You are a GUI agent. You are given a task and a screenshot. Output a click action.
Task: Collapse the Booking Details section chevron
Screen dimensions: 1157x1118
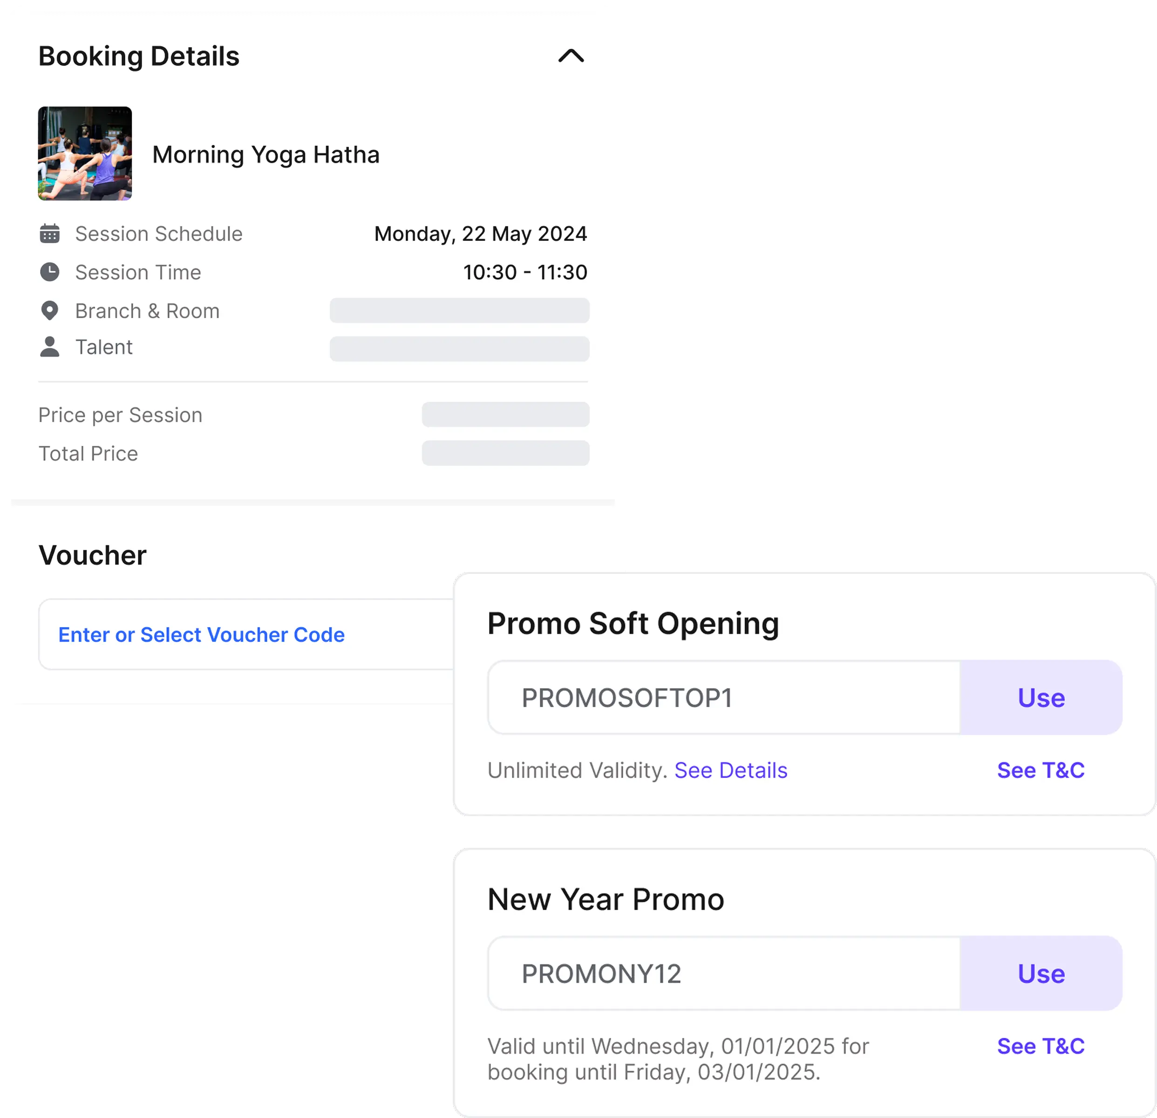pos(570,56)
